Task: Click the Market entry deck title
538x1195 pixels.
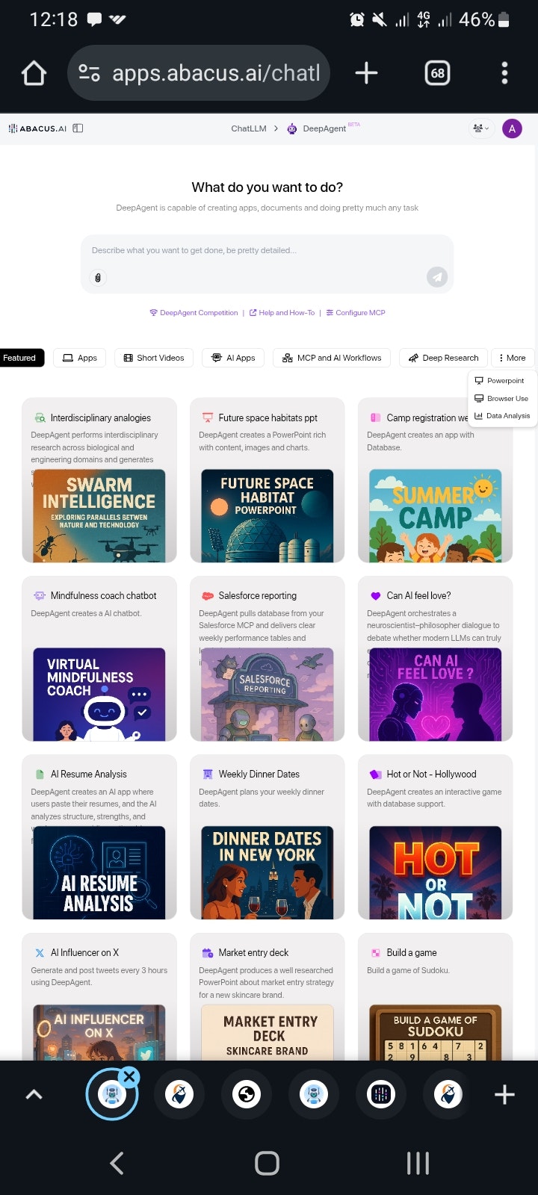Action: [x=253, y=953]
